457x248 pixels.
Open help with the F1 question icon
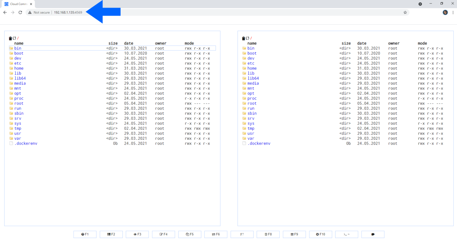85,234
